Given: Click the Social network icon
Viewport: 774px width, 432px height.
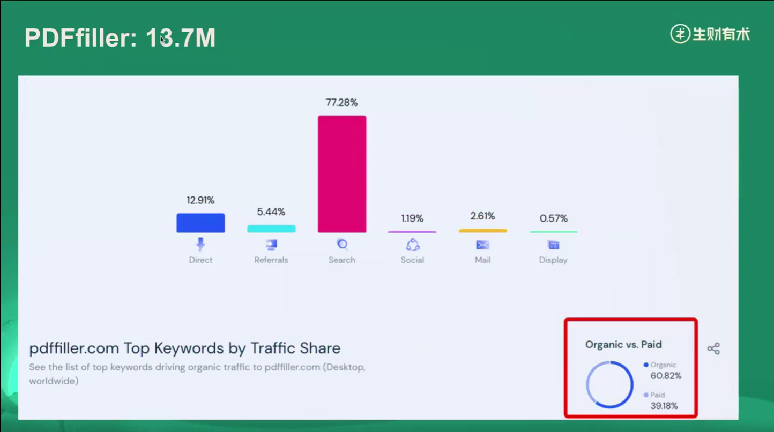Looking at the screenshot, I should (x=412, y=245).
